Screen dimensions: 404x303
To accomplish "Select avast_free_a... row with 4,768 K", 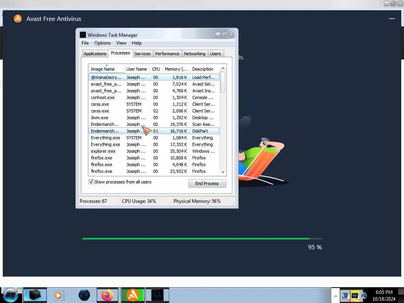I will pos(154,91).
